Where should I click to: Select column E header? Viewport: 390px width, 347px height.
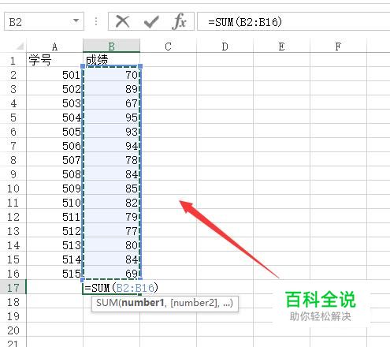pos(281,47)
